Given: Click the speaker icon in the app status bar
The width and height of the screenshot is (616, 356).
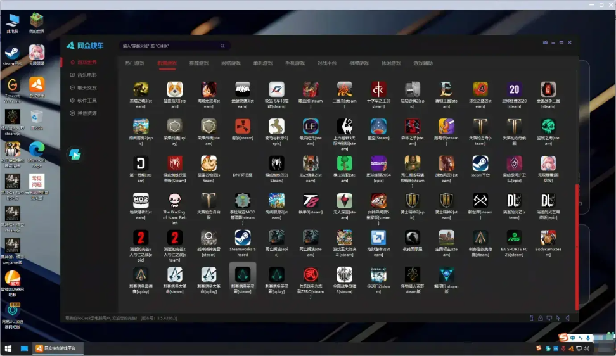Looking at the screenshot, I should coord(568,318).
